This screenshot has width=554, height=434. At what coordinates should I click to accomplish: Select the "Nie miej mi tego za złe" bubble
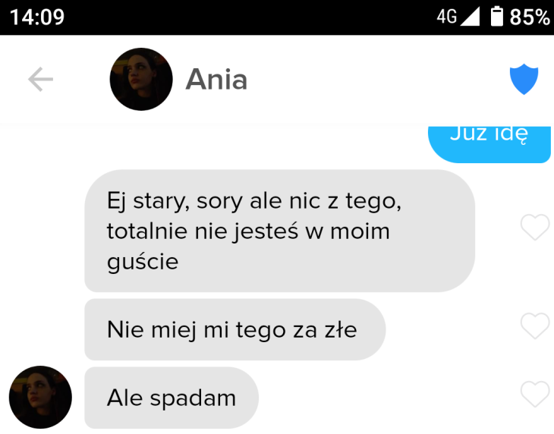click(x=235, y=329)
